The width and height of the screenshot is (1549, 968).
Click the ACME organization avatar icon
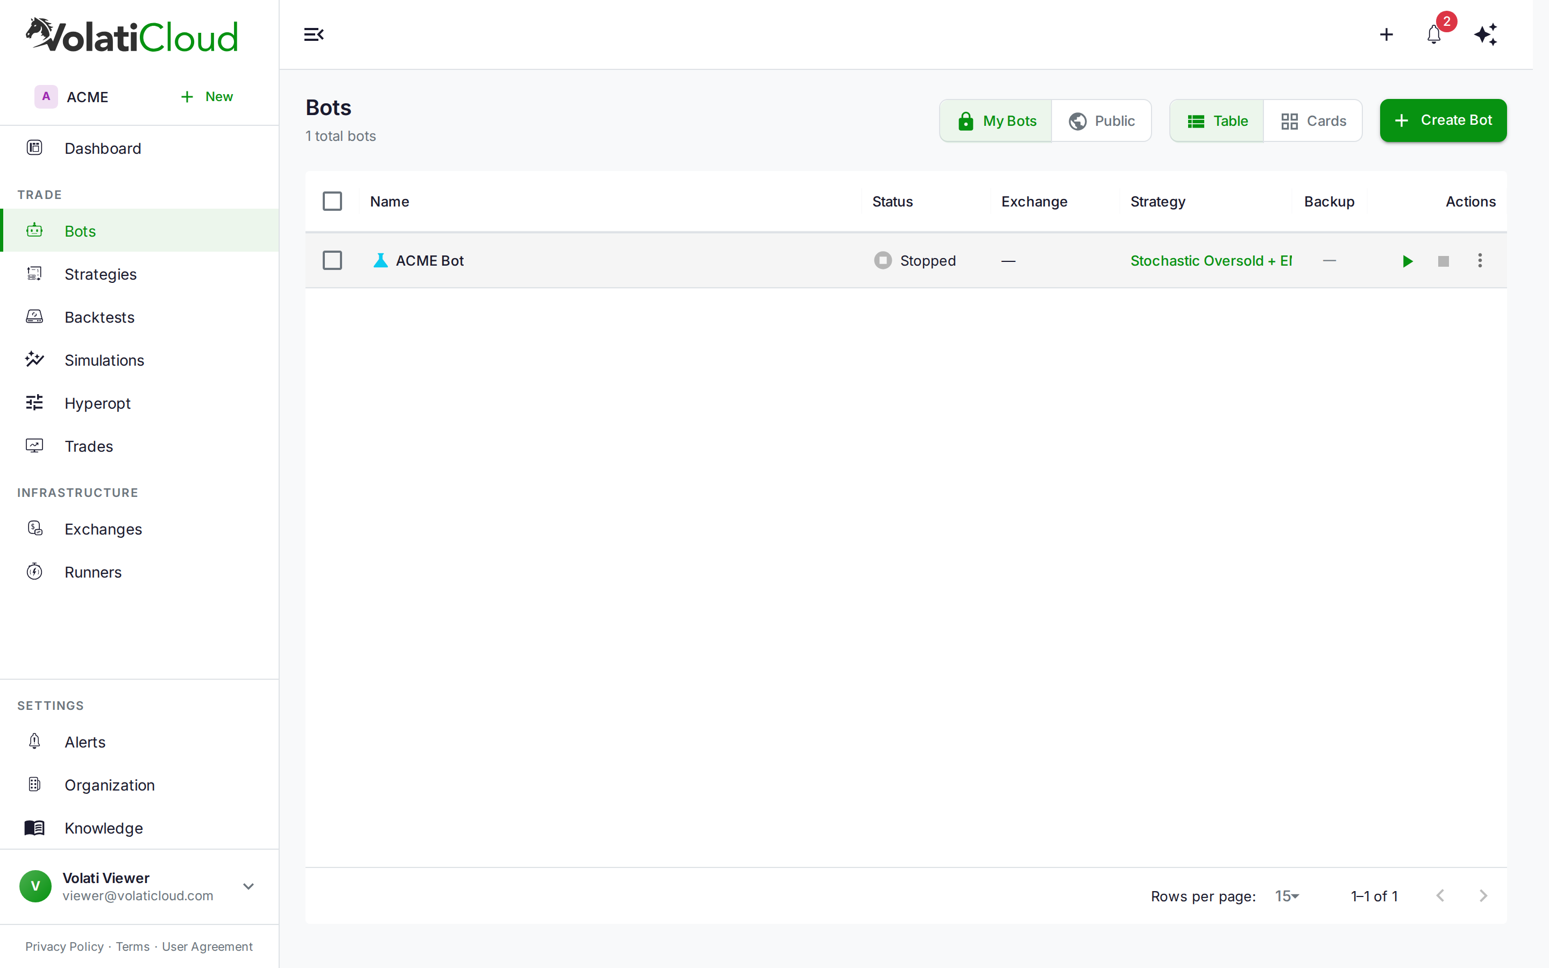click(x=46, y=97)
